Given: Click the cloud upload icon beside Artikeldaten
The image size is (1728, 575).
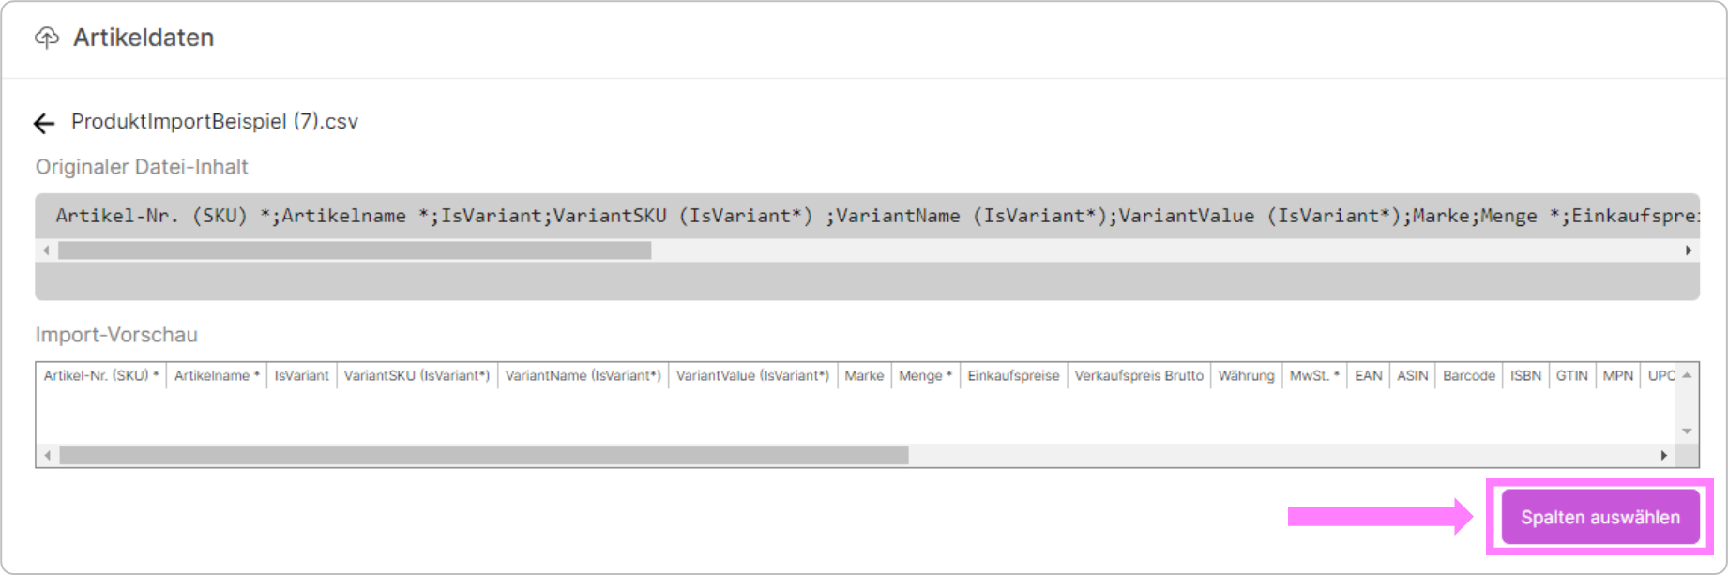Looking at the screenshot, I should tap(47, 38).
